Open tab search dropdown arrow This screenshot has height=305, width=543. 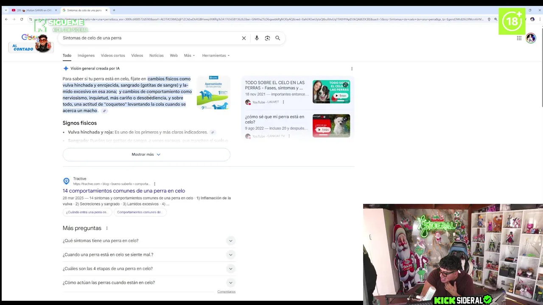6,10
